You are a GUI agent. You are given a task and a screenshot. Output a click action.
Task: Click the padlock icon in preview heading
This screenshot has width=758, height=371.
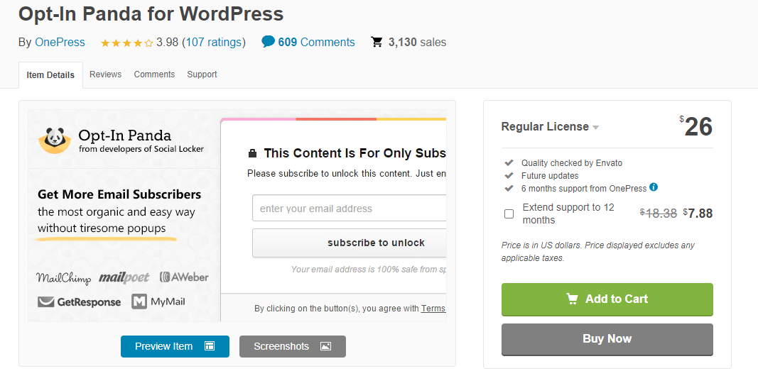tap(252, 154)
